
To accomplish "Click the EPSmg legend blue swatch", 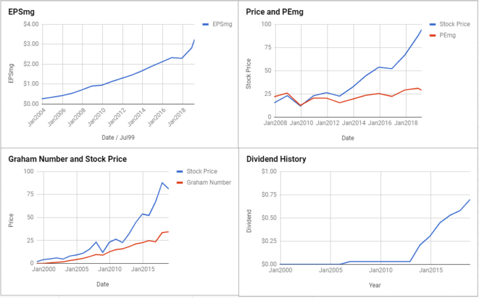I will click(x=206, y=24).
